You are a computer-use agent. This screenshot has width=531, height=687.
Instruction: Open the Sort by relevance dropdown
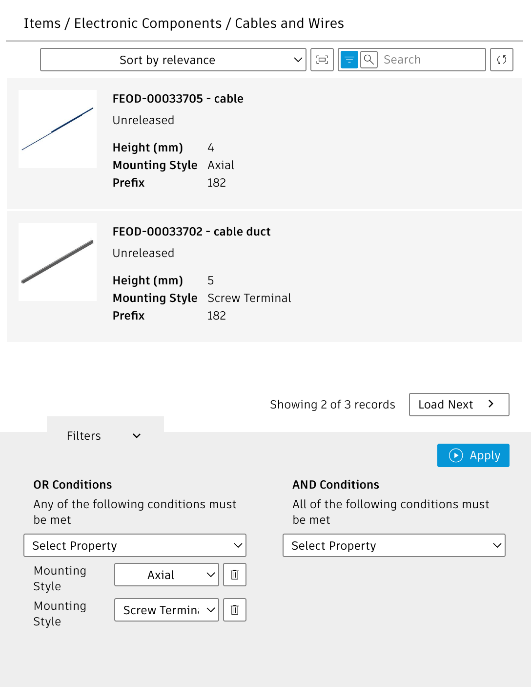[x=173, y=60]
